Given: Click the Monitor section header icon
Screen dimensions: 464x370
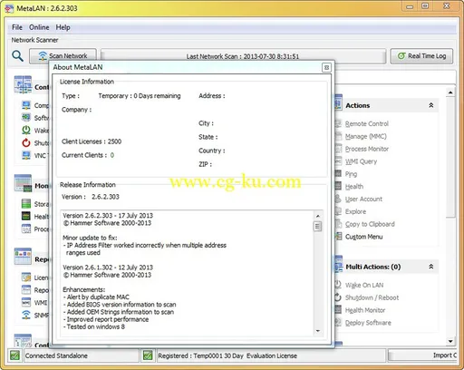Looking at the screenshot, I should tap(23, 183).
